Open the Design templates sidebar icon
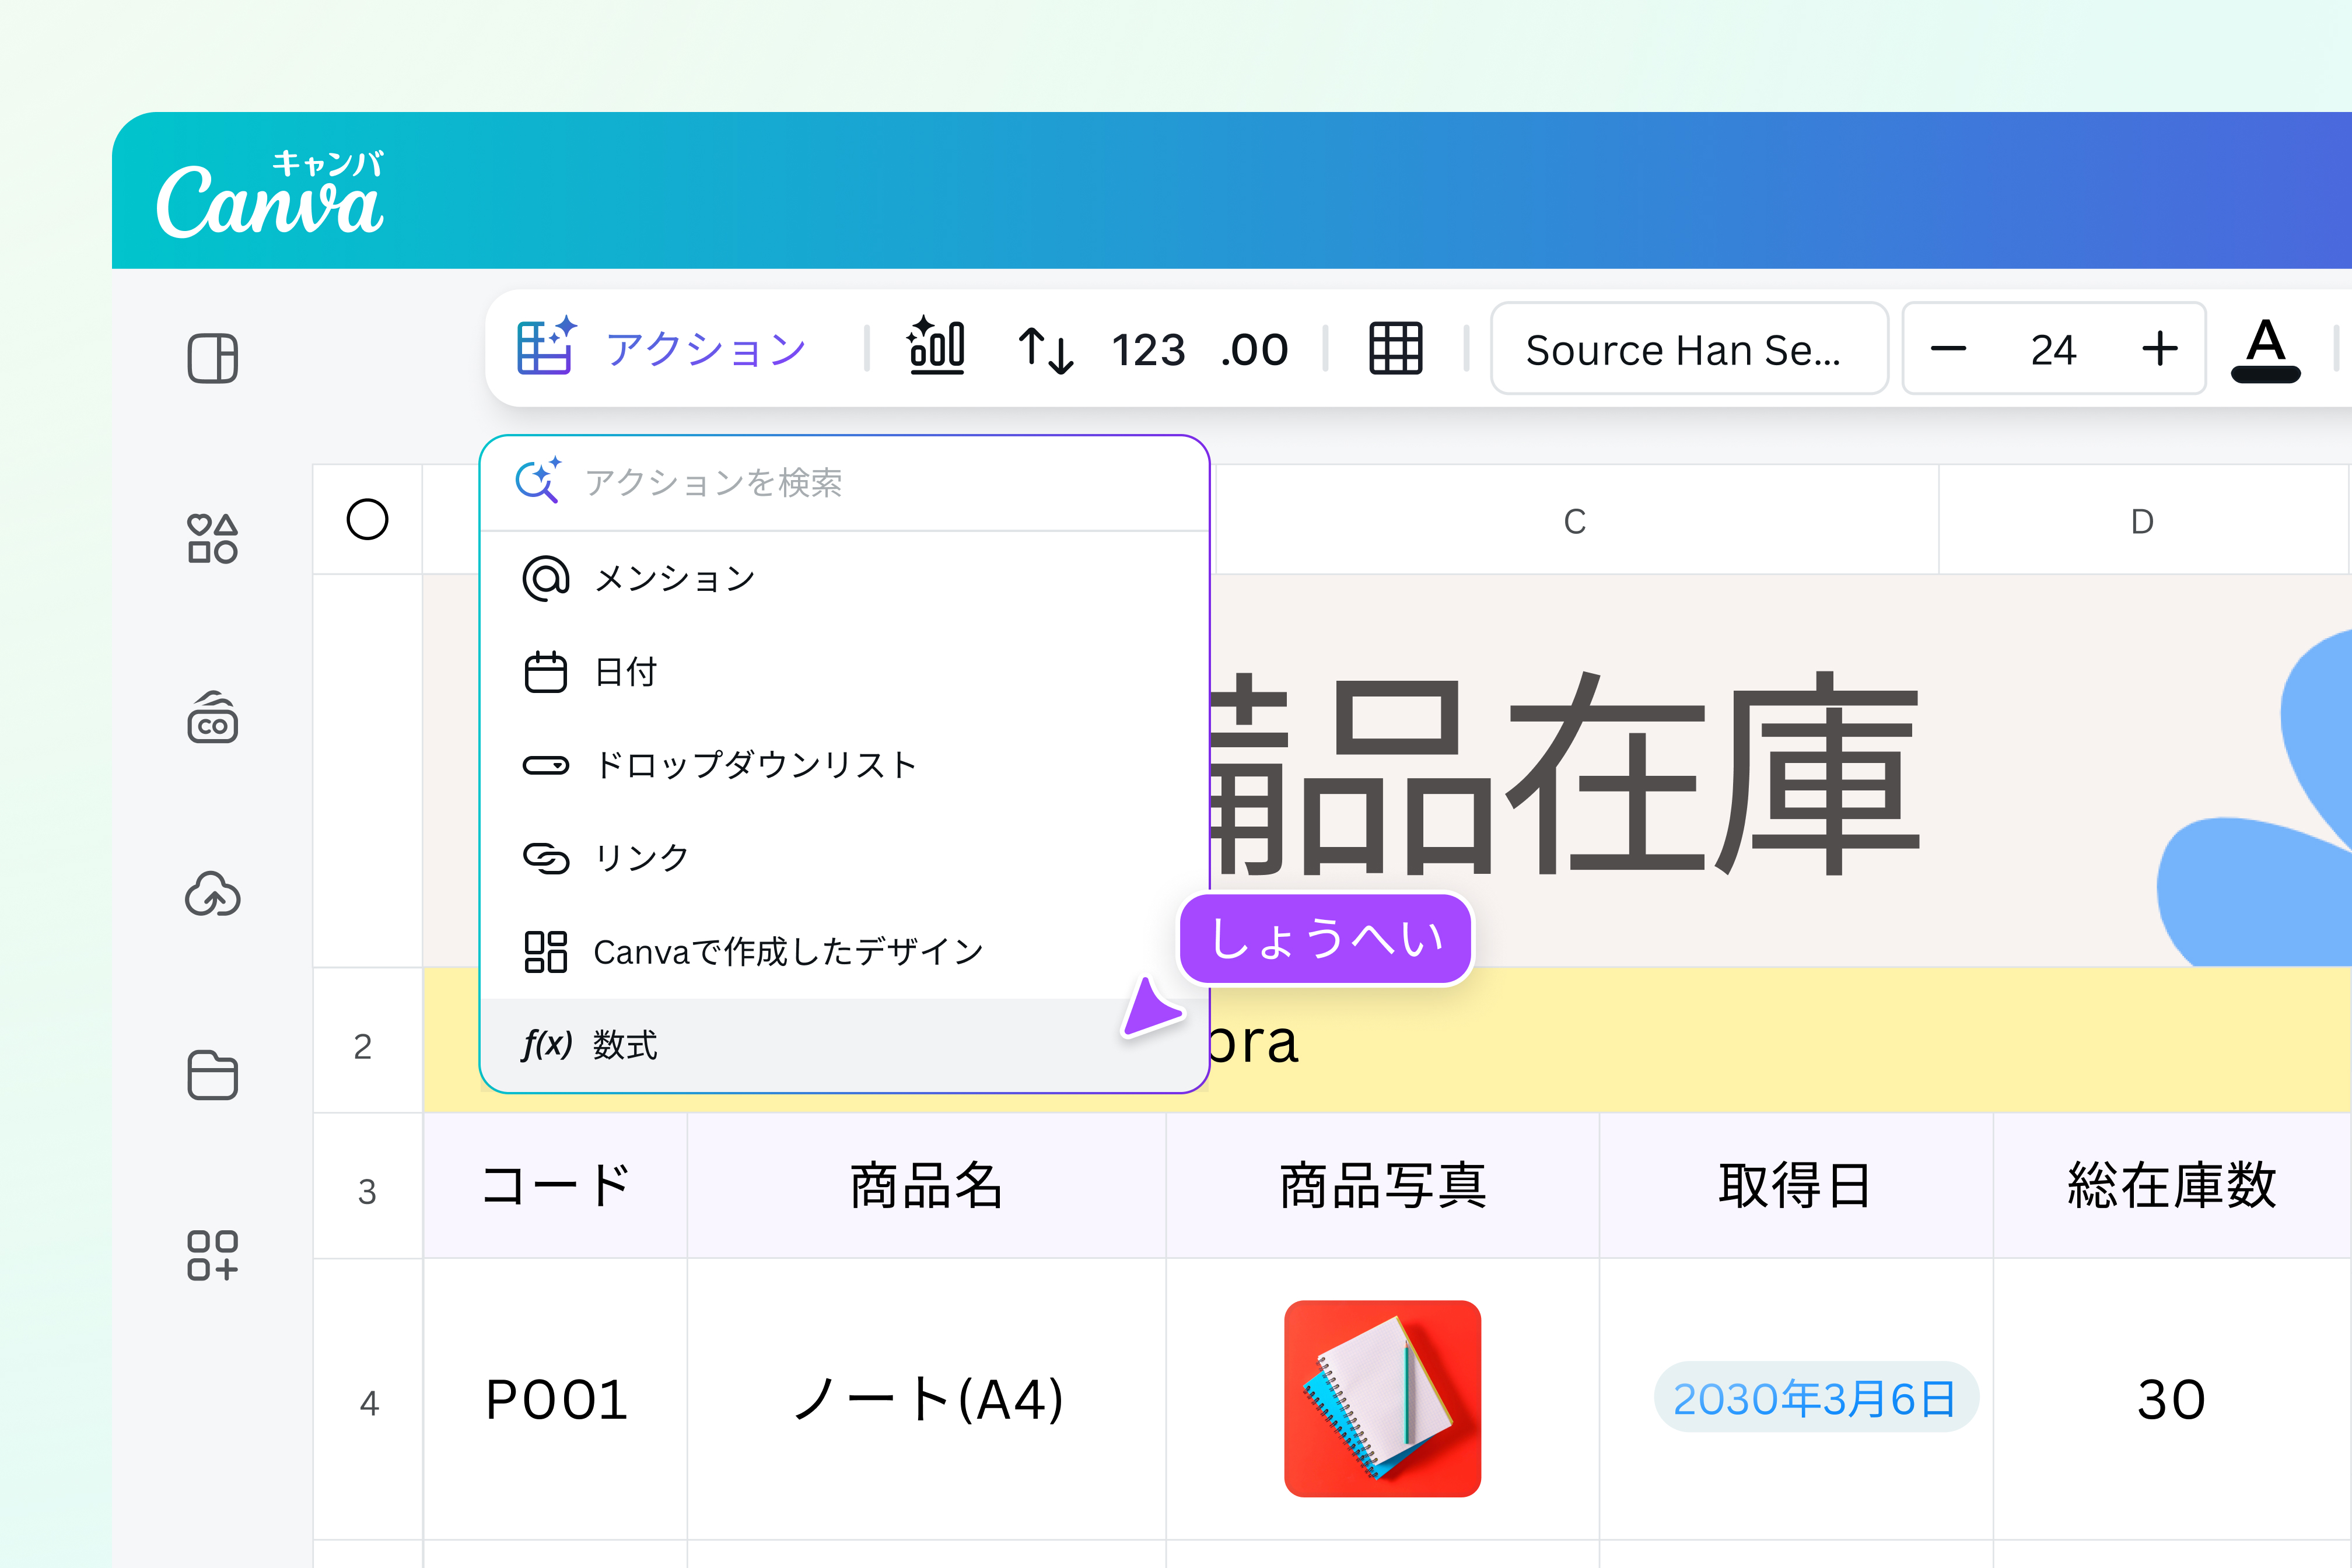This screenshot has height=1568, width=2352. (x=212, y=358)
